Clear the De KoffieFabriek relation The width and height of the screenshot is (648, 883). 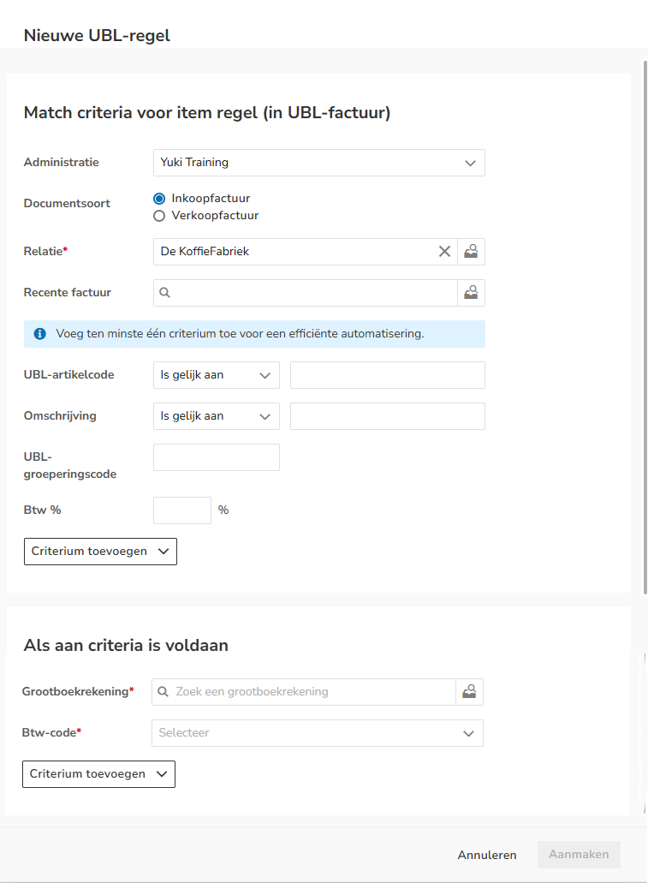[x=445, y=252]
